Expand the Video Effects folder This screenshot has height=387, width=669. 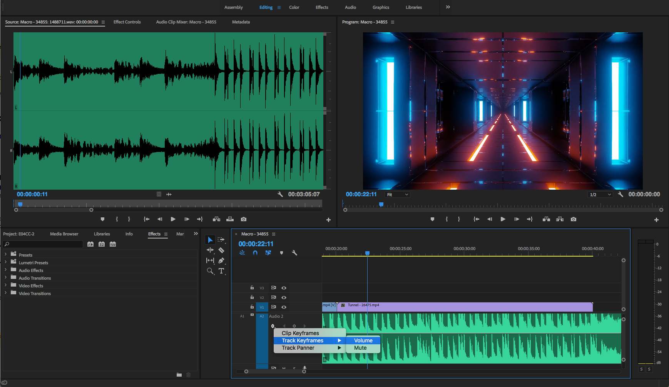tap(5, 285)
